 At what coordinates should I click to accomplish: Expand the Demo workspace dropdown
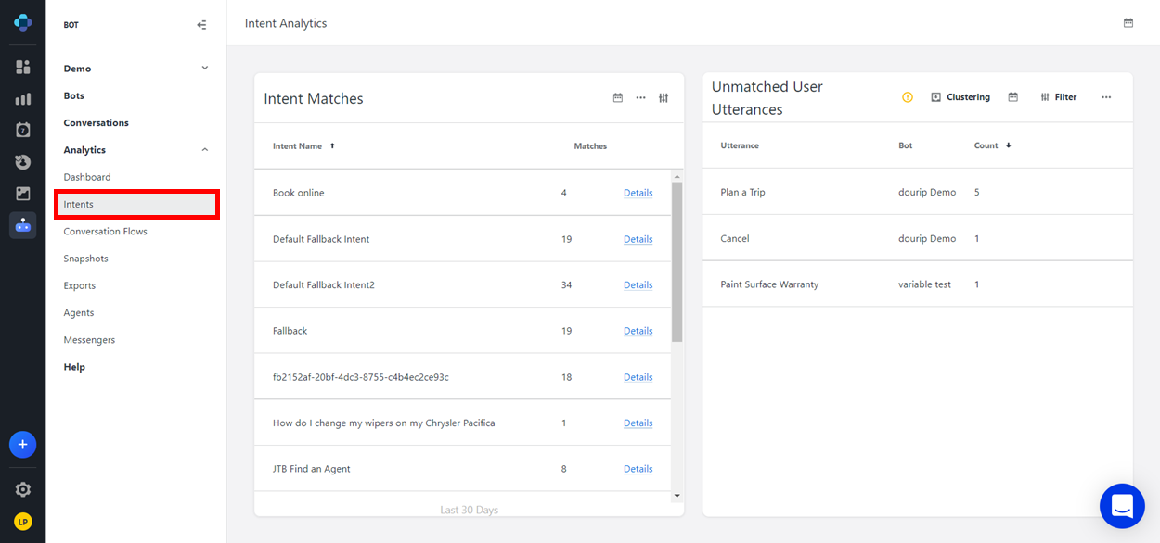[205, 69]
